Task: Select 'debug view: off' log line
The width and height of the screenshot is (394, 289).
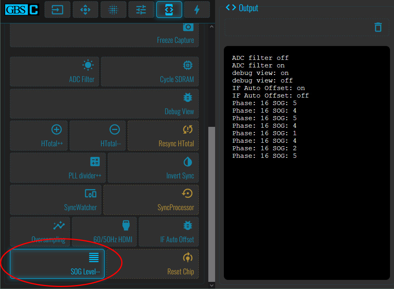Action: [x=262, y=80]
